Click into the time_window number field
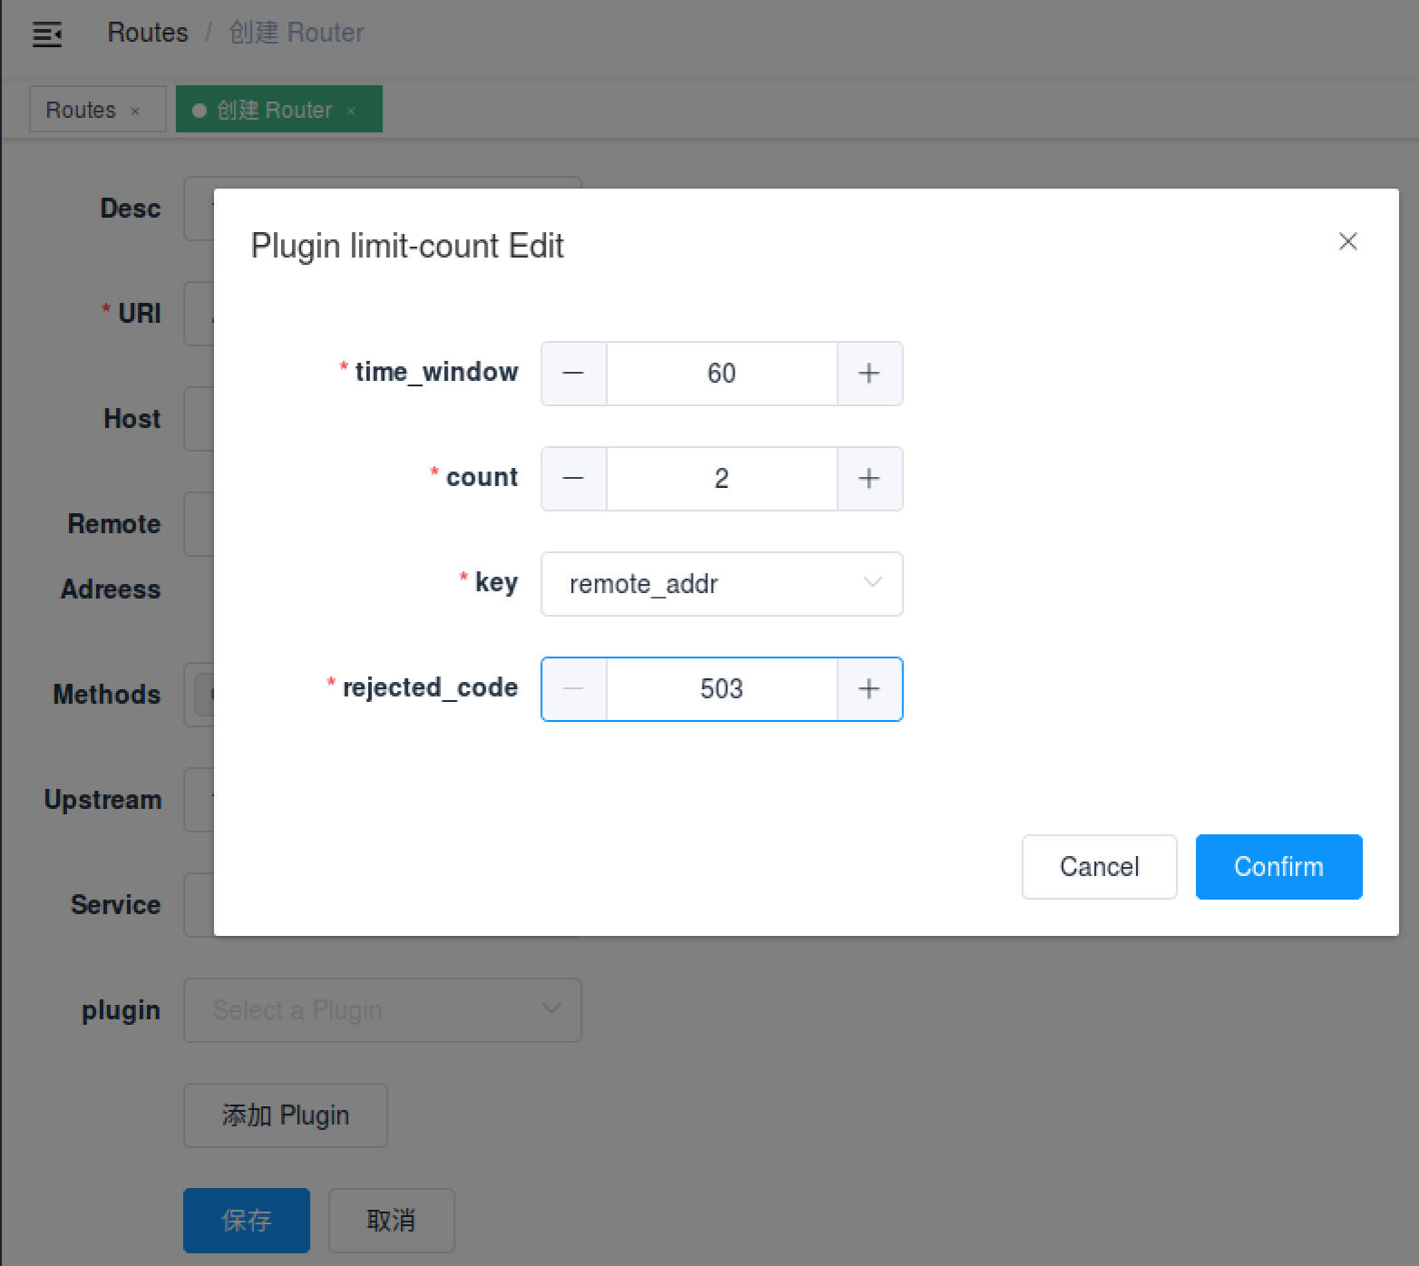Screen dimensions: 1419x1266 pos(721,374)
